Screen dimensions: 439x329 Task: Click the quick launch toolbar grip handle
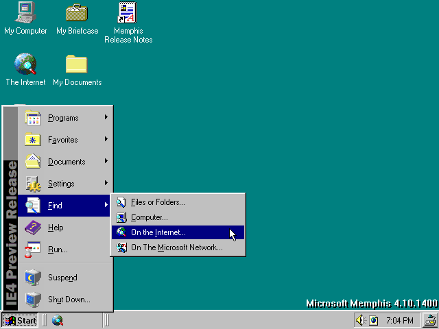[44, 320]
